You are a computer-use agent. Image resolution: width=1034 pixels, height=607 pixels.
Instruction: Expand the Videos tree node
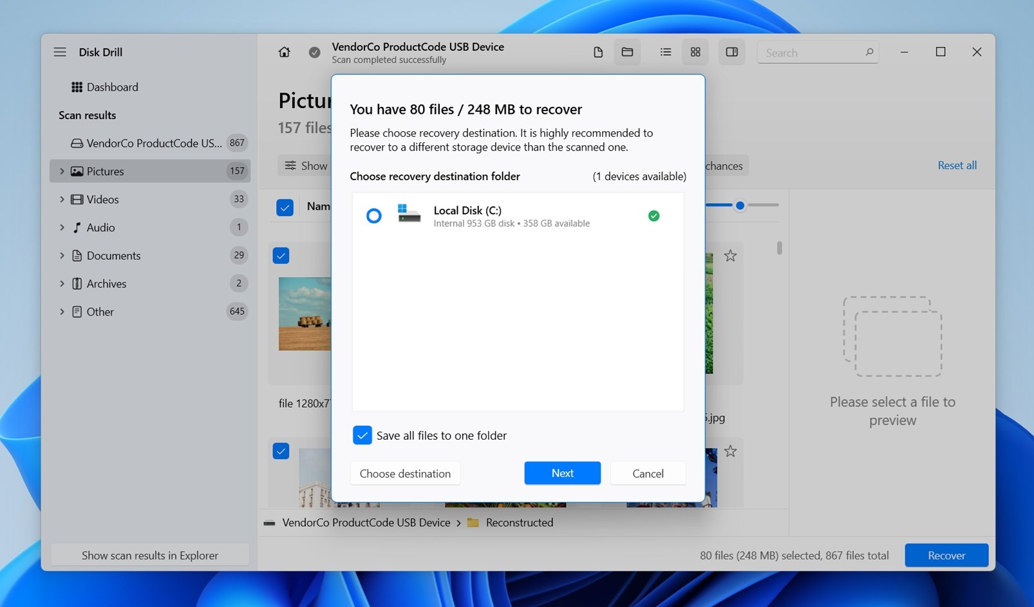(x=62, y=199)
